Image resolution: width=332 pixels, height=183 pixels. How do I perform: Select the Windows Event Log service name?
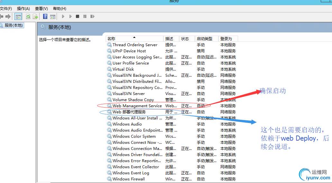(x=131, y=173)
